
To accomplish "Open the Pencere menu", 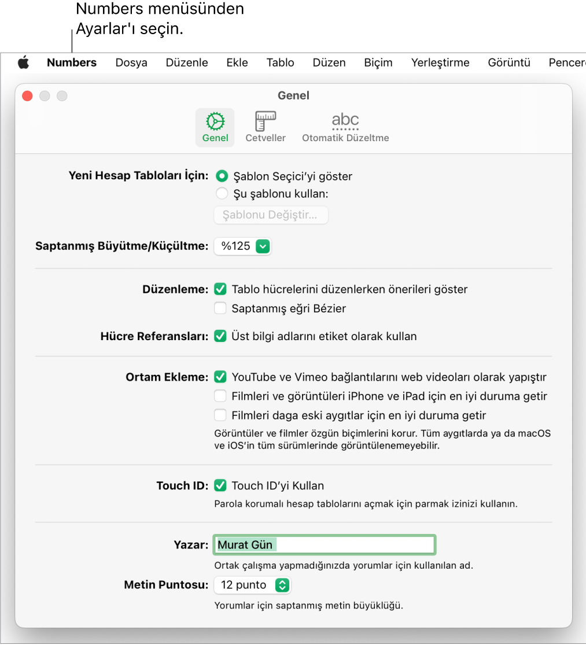I will (567, 62).
